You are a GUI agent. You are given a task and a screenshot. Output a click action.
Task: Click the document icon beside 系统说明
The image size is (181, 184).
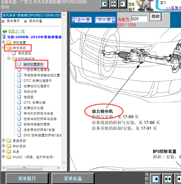click(19, 92)
